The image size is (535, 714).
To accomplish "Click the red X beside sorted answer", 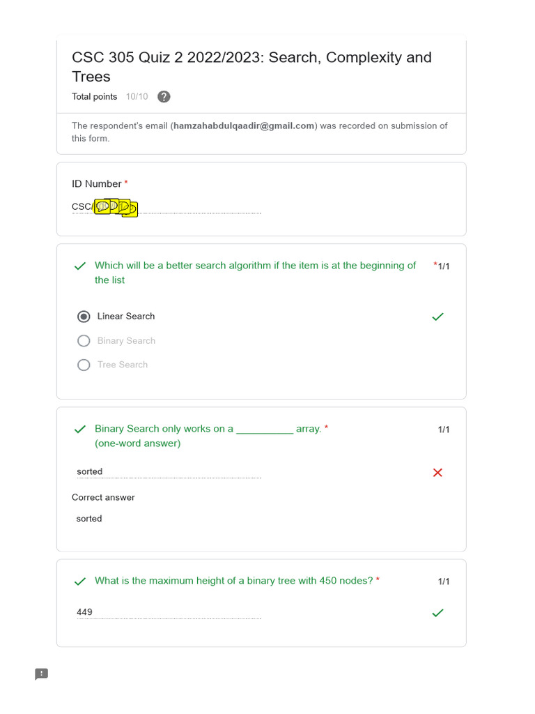I will coord(437,473).
